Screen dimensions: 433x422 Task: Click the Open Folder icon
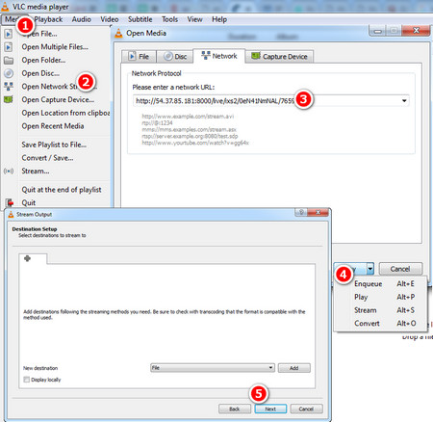tap(9, 61)
